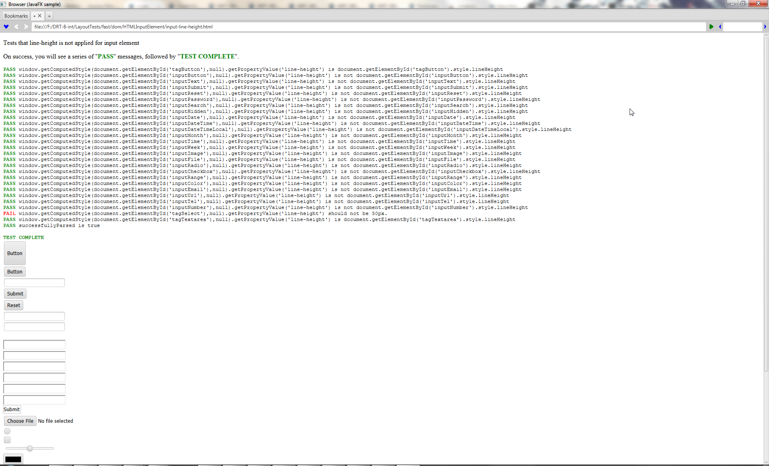Open the black color picker swatch
Screen dimensions: 769x466
click(13, 459)
